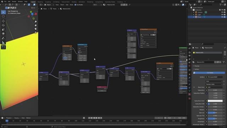Pin the material in node editor header
The width and height of the screenshot is (227, 128).
tap(129, 5)
